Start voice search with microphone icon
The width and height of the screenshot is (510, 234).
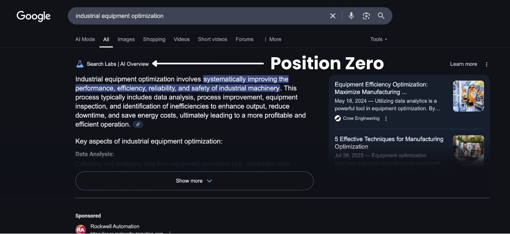tap(351, 16)
